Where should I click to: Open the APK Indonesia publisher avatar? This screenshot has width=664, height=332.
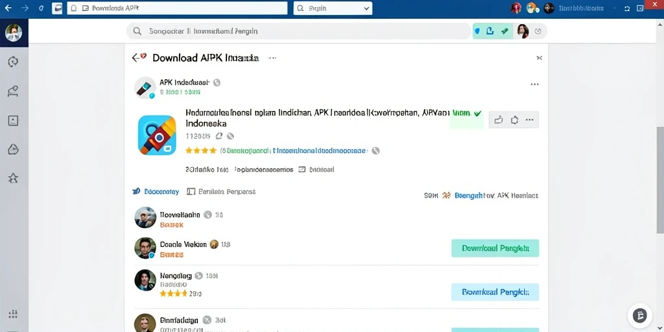pos(145,88)
